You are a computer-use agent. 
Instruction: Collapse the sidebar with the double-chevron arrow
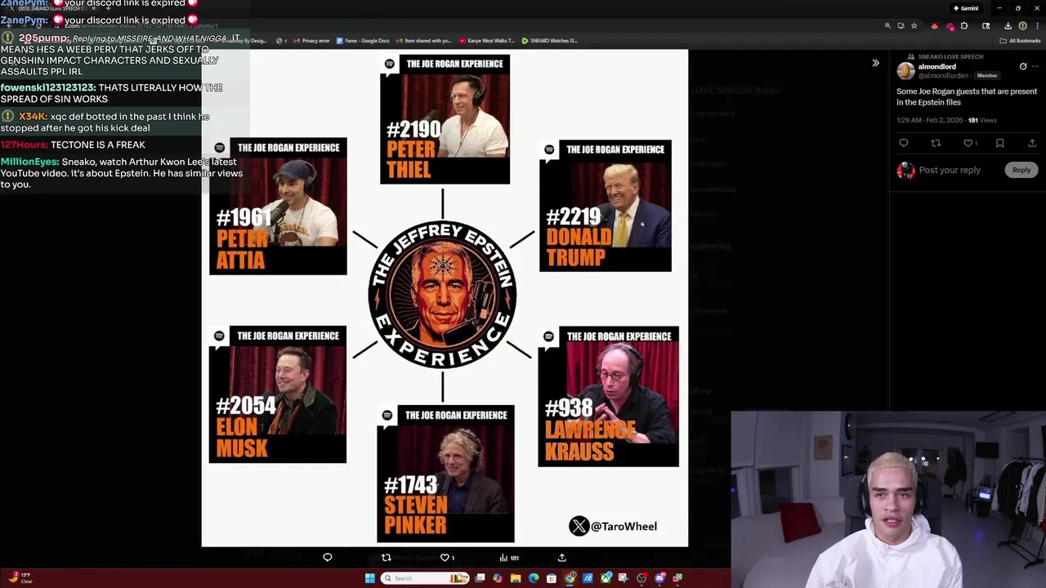tap(875, 63)
